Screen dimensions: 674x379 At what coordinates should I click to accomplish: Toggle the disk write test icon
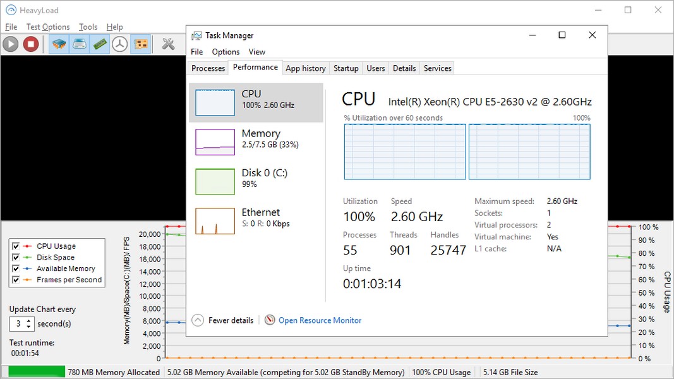(80, 44)
